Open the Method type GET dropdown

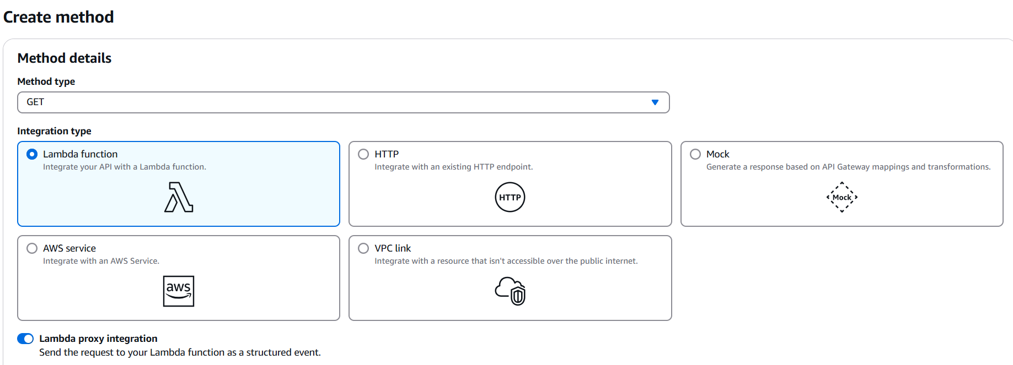coord(344,102)
